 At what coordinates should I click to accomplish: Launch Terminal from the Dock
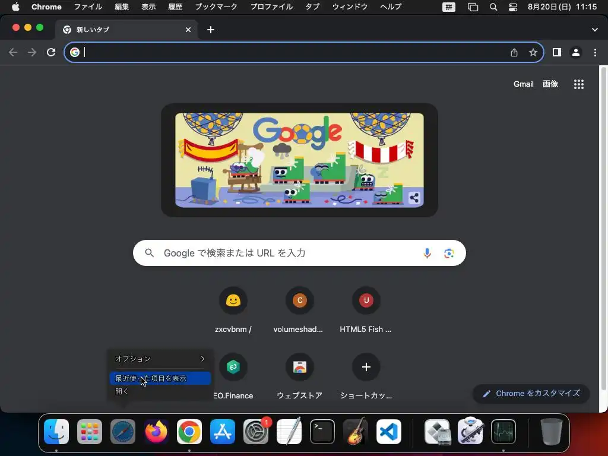[322, 432]
